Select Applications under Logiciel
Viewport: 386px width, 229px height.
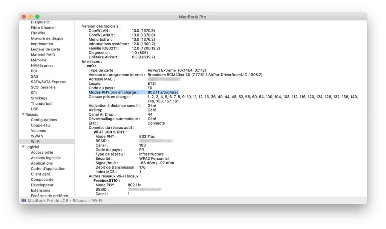(x=42, y=163)
